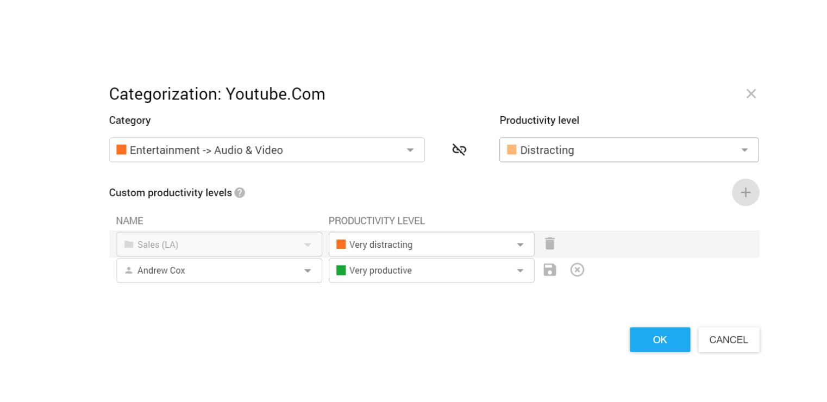Click the Category field label
Viewport: 827px width, 402px height.
tap(130, 121)
